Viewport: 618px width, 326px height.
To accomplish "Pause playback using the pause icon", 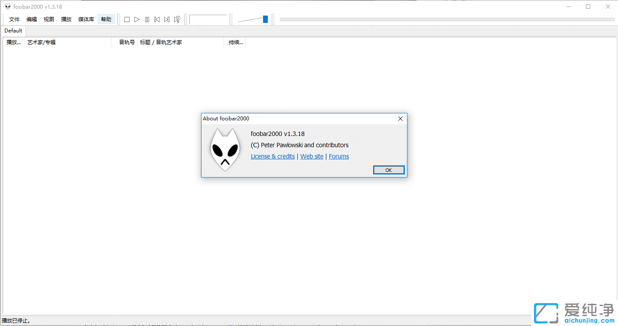I will pos(147,19).
